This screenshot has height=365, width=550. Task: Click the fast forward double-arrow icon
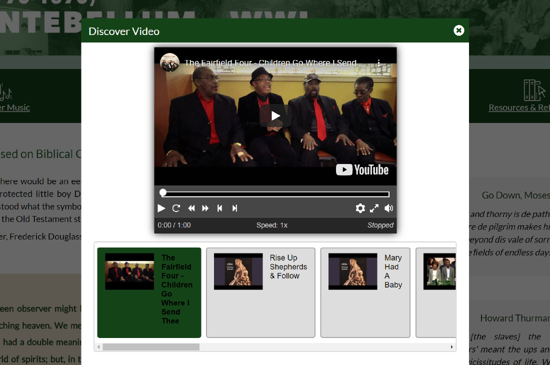(x=205, y=208)
